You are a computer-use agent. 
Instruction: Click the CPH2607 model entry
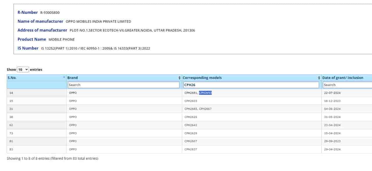pos(191,141)
